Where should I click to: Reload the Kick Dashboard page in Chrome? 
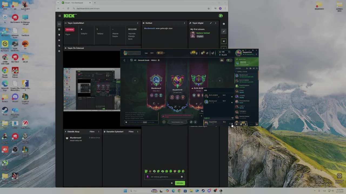pos(68,8)
